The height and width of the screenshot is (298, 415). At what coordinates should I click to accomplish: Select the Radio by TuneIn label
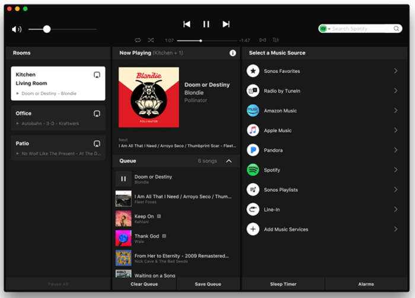tap(282, 91)
